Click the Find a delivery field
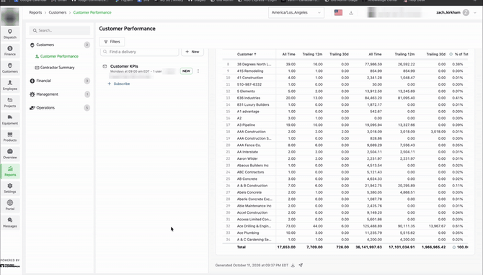 point(140,52)
